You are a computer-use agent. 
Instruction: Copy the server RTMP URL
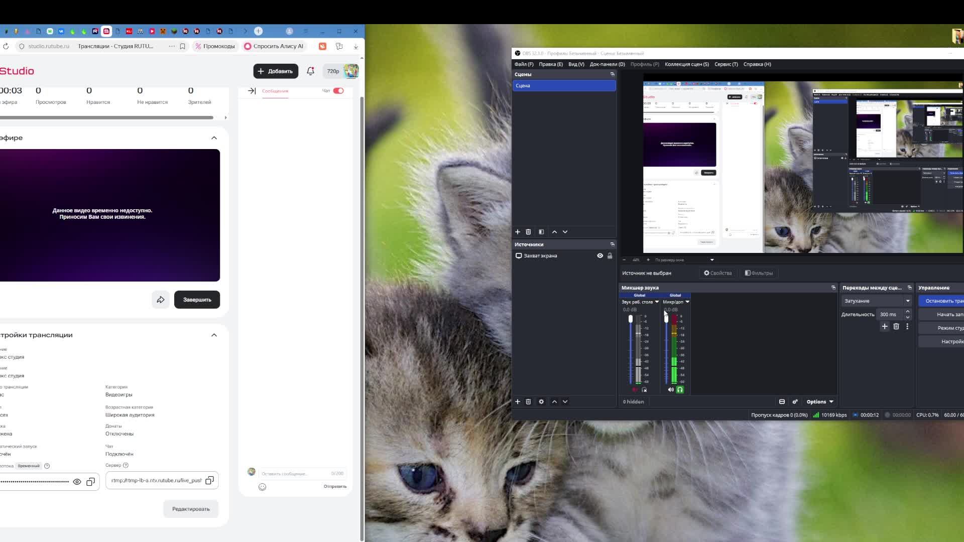pyautogui.click(x=209, y=480)
